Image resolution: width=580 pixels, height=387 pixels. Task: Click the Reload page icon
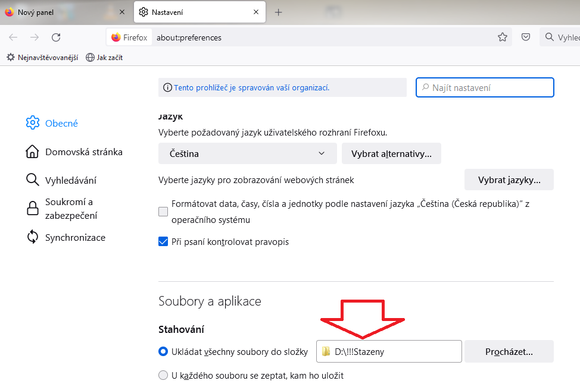[x=56, y=37]
